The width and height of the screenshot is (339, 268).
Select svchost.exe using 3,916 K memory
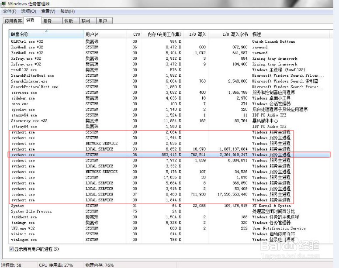pyautogui.click(x=169, y=189)
